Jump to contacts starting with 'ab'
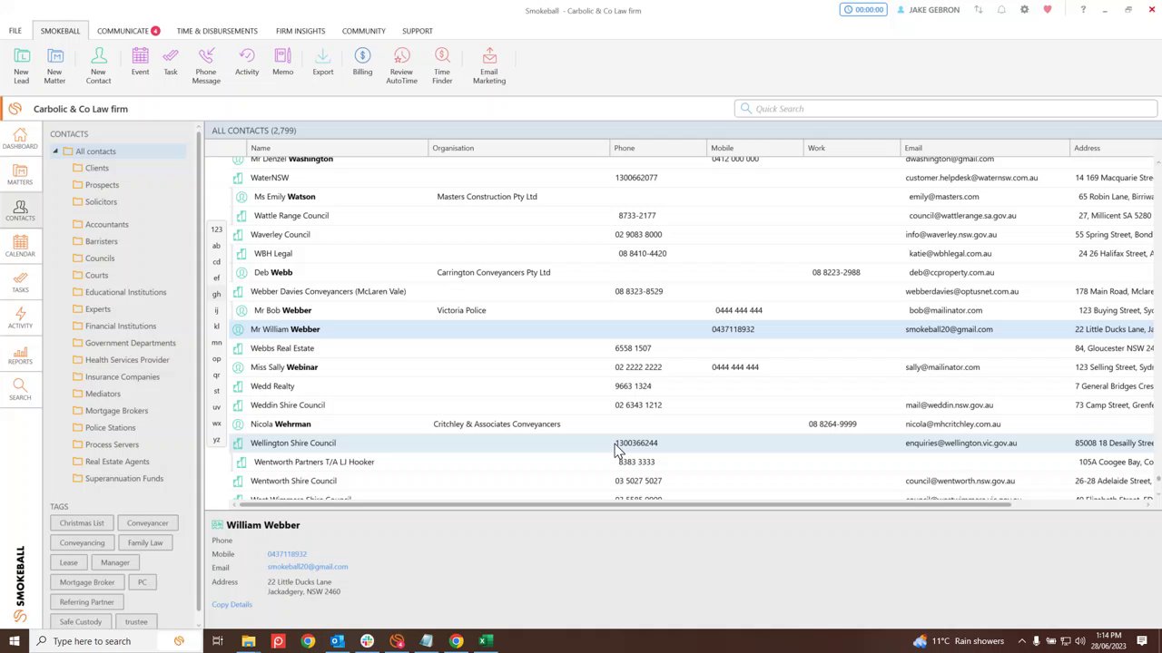 [x=216, y=246]
